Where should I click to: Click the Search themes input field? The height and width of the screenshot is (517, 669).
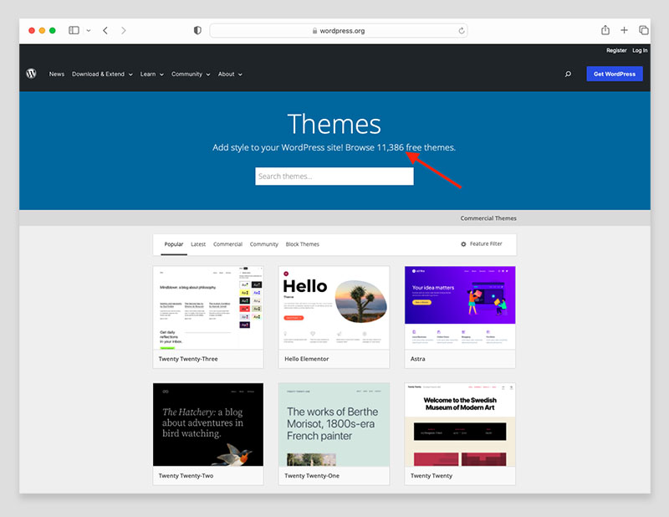(x=334, y=176)
